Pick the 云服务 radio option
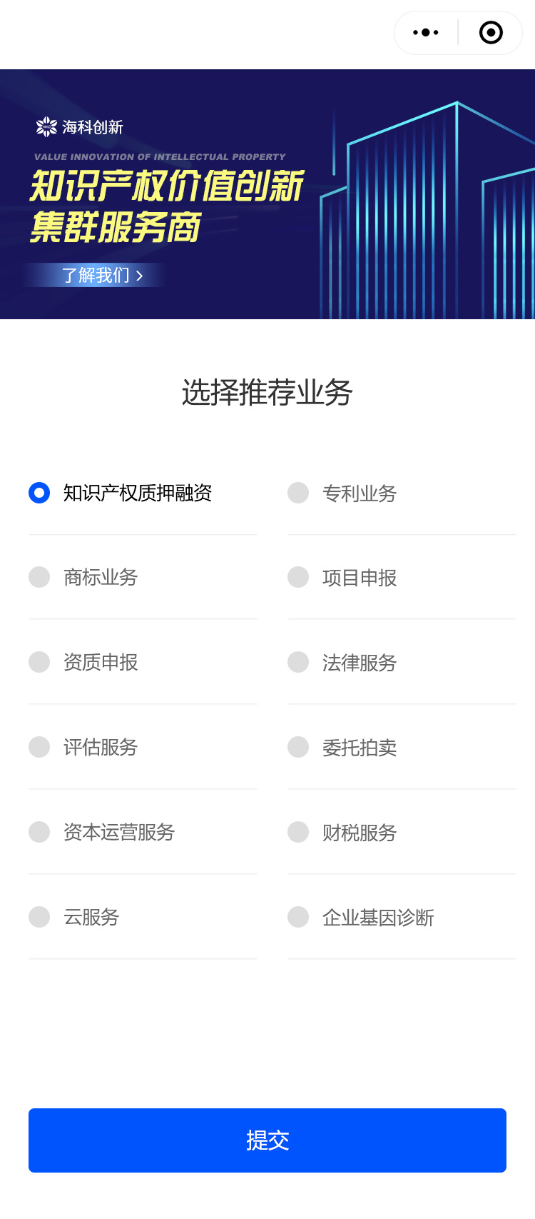The image size is (535, 1219). coord(39,917)
